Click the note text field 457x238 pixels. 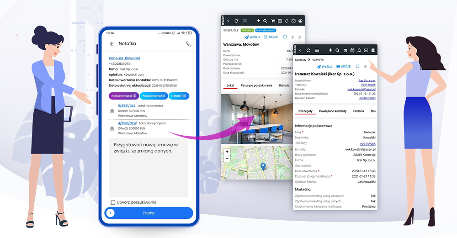(x=149, y=168)
